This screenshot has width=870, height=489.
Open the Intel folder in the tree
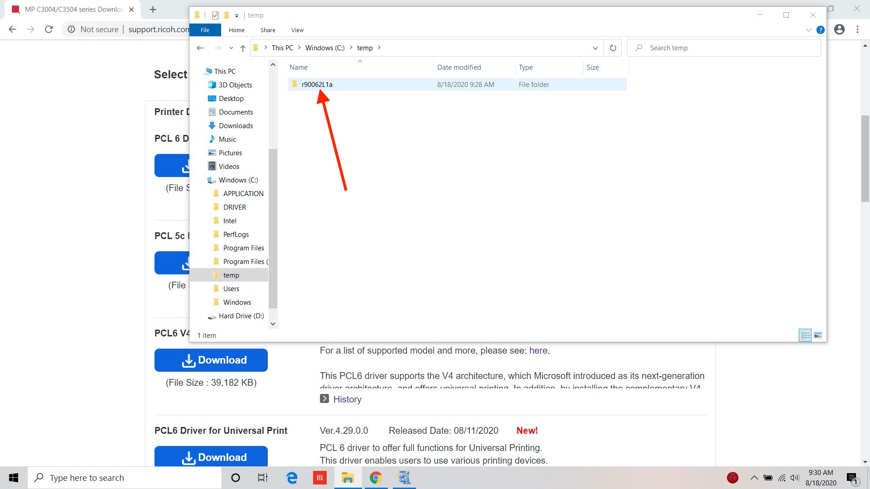(229, 221)
